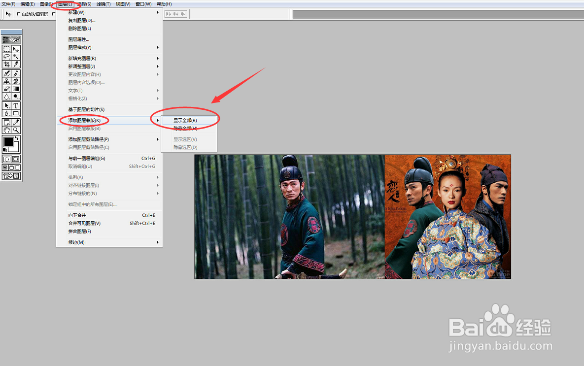
Task: Open 文件(F) menu
Action: (x=8, y=4)
